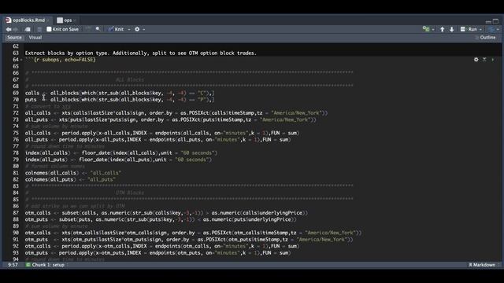
Task: Open publish options dropdown arrow
Action: 498,29
